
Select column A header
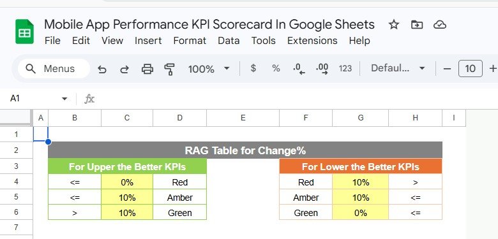pos(41,118)
